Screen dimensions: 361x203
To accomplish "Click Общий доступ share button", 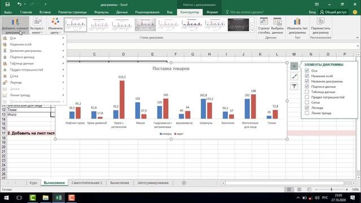I will (333, 12).
